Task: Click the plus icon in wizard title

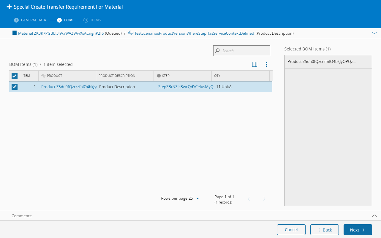Action: coord(9,7)
